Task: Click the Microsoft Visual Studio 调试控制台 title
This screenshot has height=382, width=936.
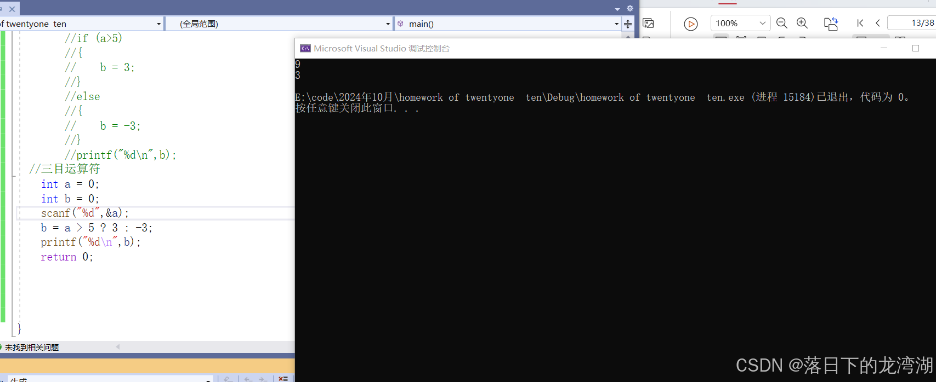Action: click(382, 48)
